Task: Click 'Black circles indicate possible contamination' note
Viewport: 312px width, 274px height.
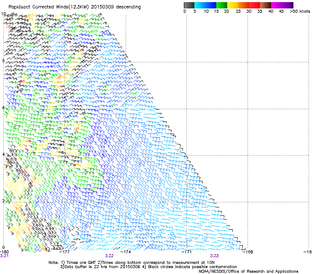Action: (192, 267)
